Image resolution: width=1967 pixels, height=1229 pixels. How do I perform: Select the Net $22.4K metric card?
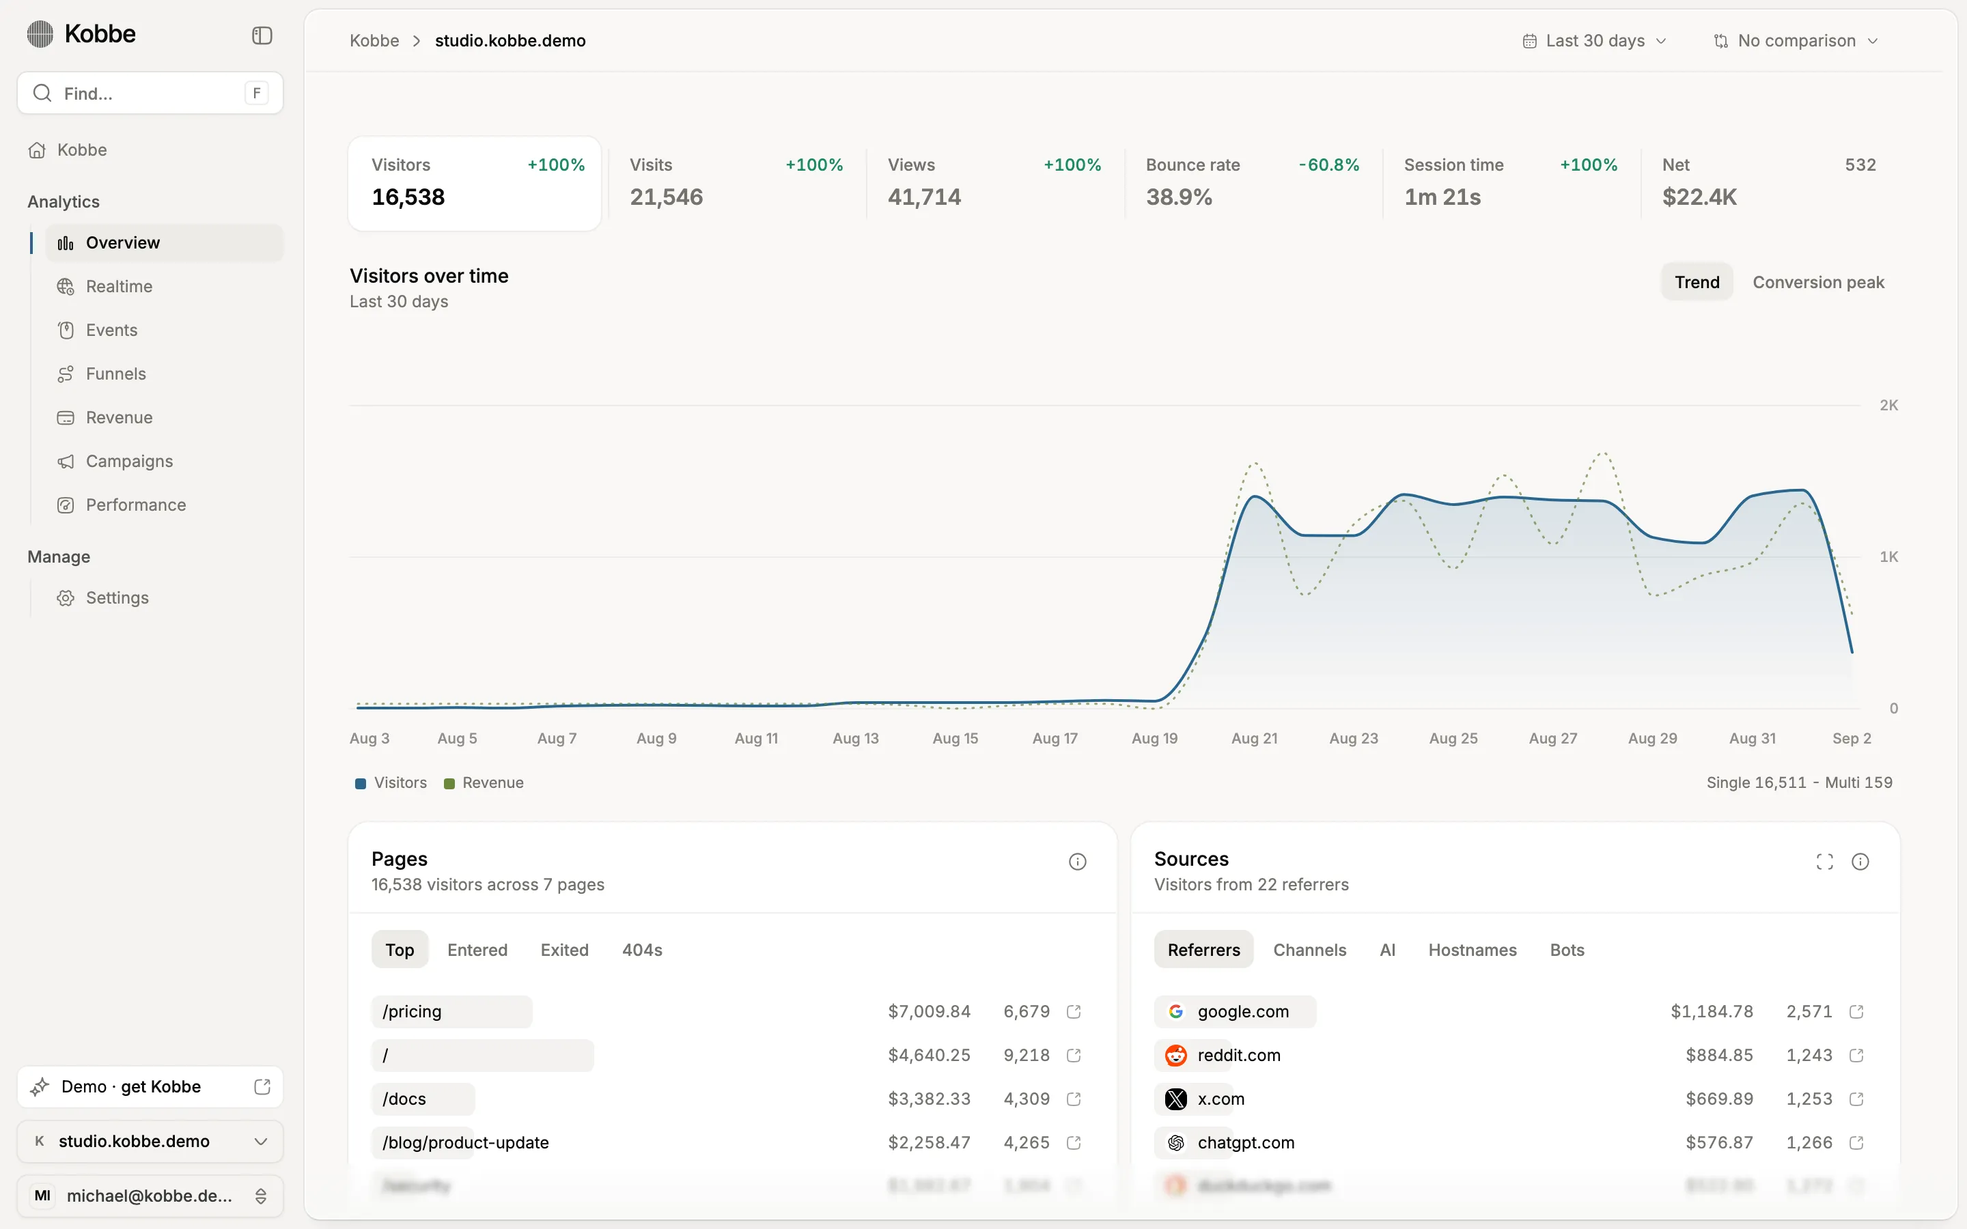click(x=1769, y=182)
